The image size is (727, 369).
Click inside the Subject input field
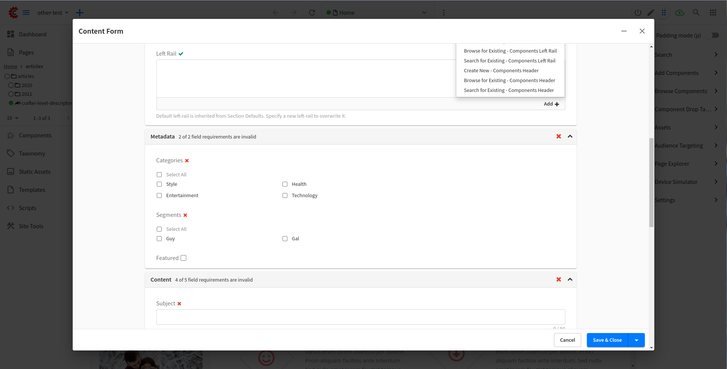pyautogui.click(x=360, y=317)
